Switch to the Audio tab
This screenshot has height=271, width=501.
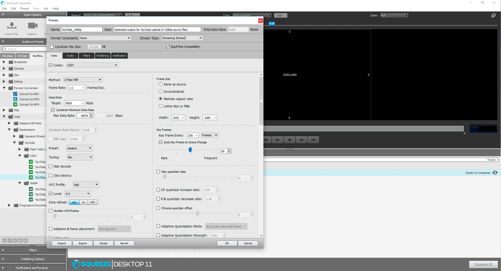click(70, 56)
